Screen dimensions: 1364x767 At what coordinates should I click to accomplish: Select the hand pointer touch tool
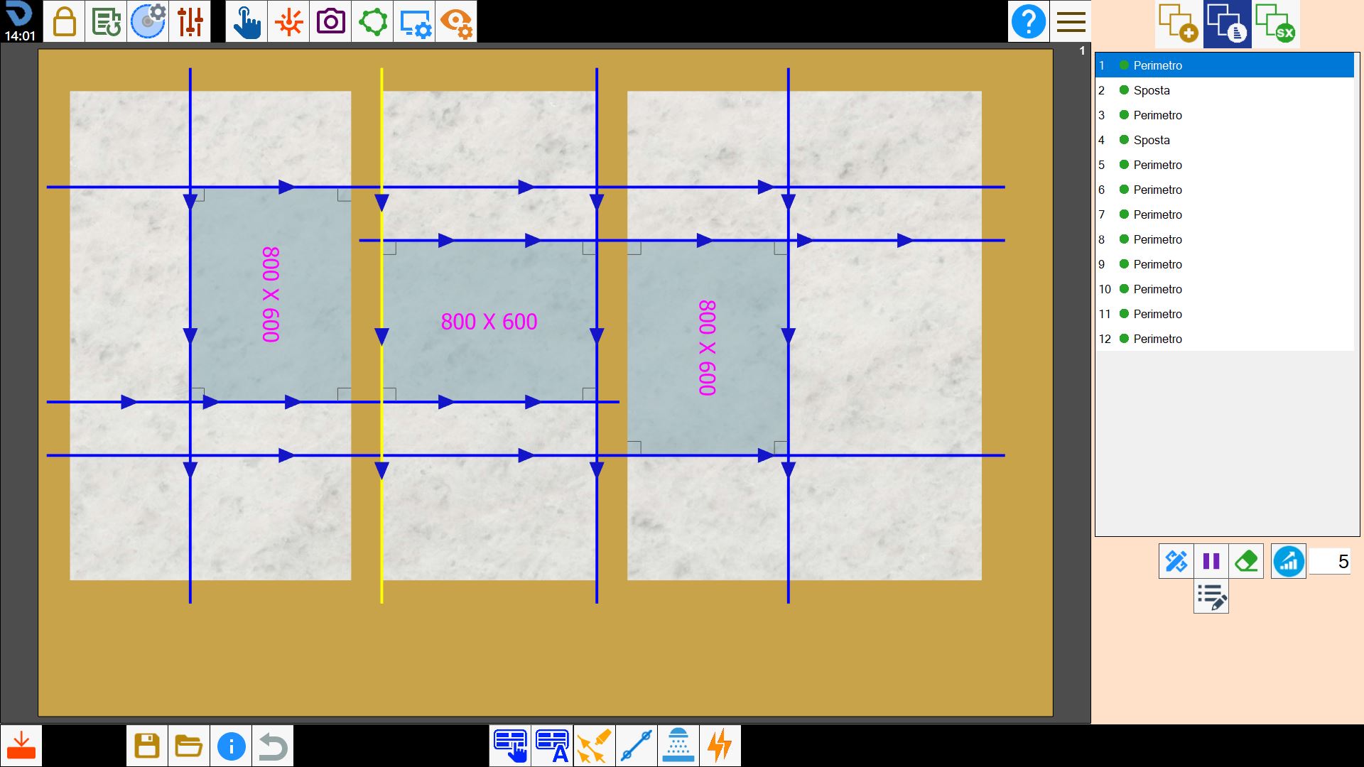click(247, 21)
